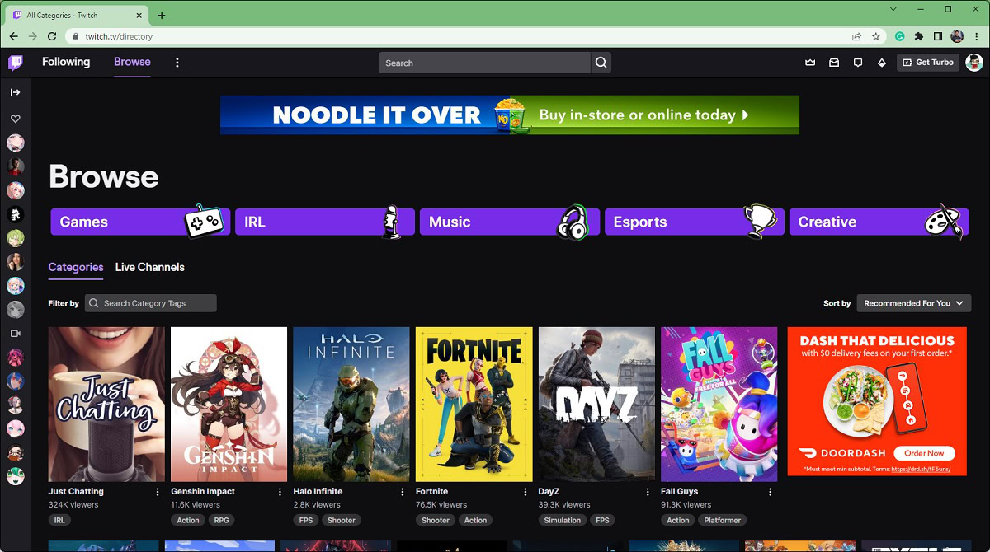Click the Games category button

[x=140, y=222]
